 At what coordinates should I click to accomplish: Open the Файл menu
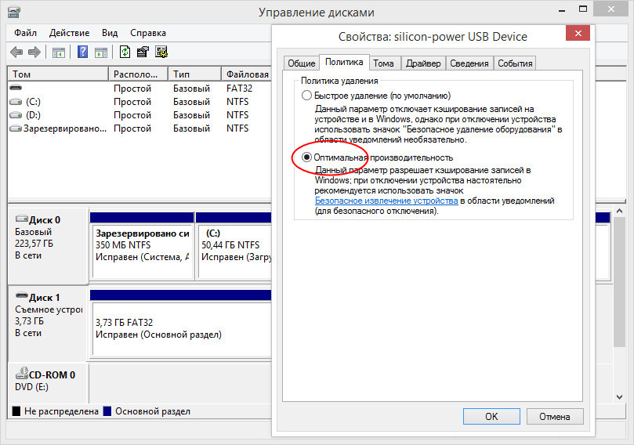click(x=26, y=33)
